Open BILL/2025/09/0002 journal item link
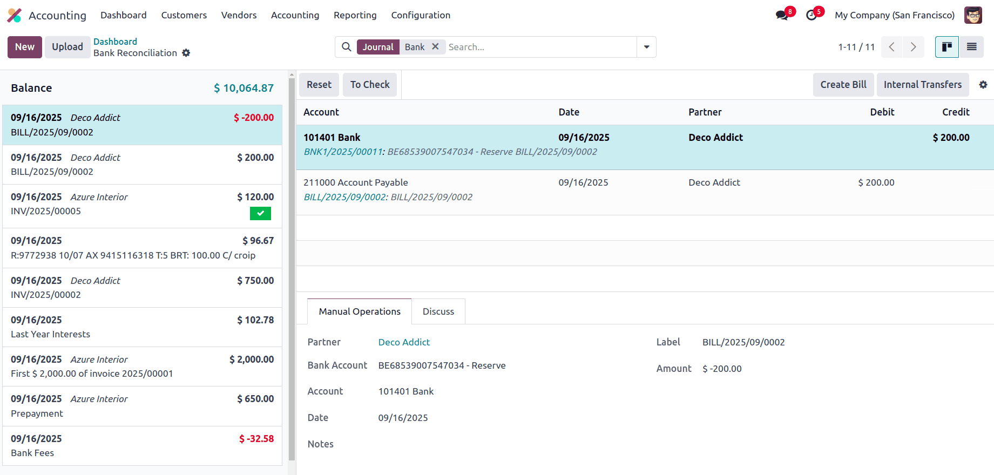The width and height of the screenshot is (994, 475). pyautogui.click(x=345, y=197)
